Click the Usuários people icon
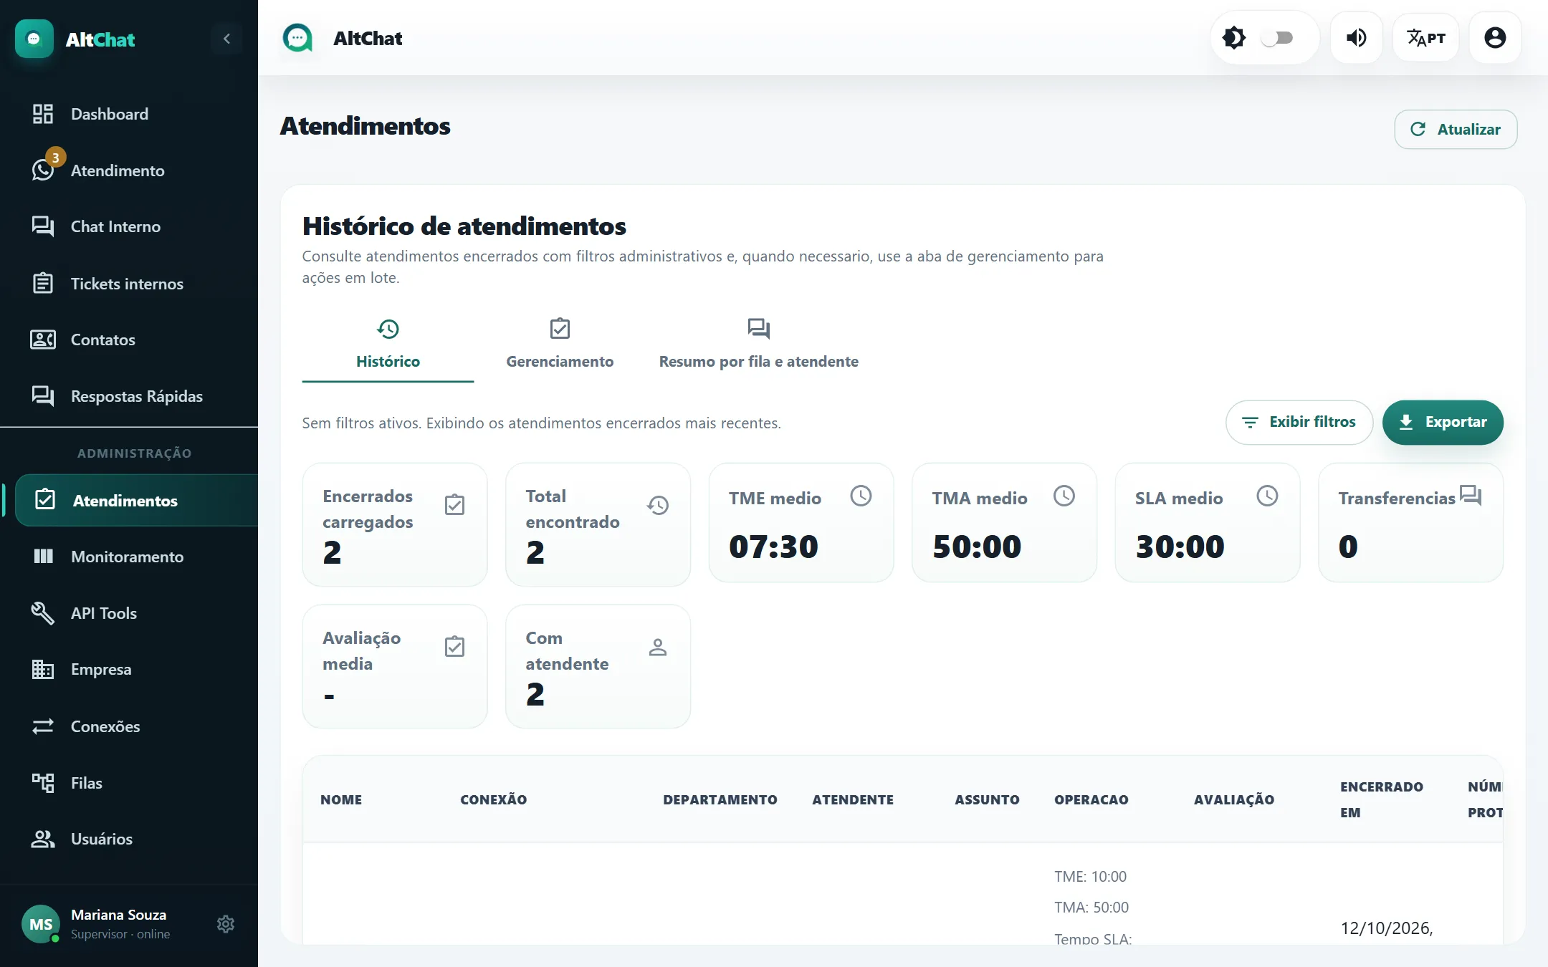This screenshot has width=1548, height=967. click(x=42, y=839)
